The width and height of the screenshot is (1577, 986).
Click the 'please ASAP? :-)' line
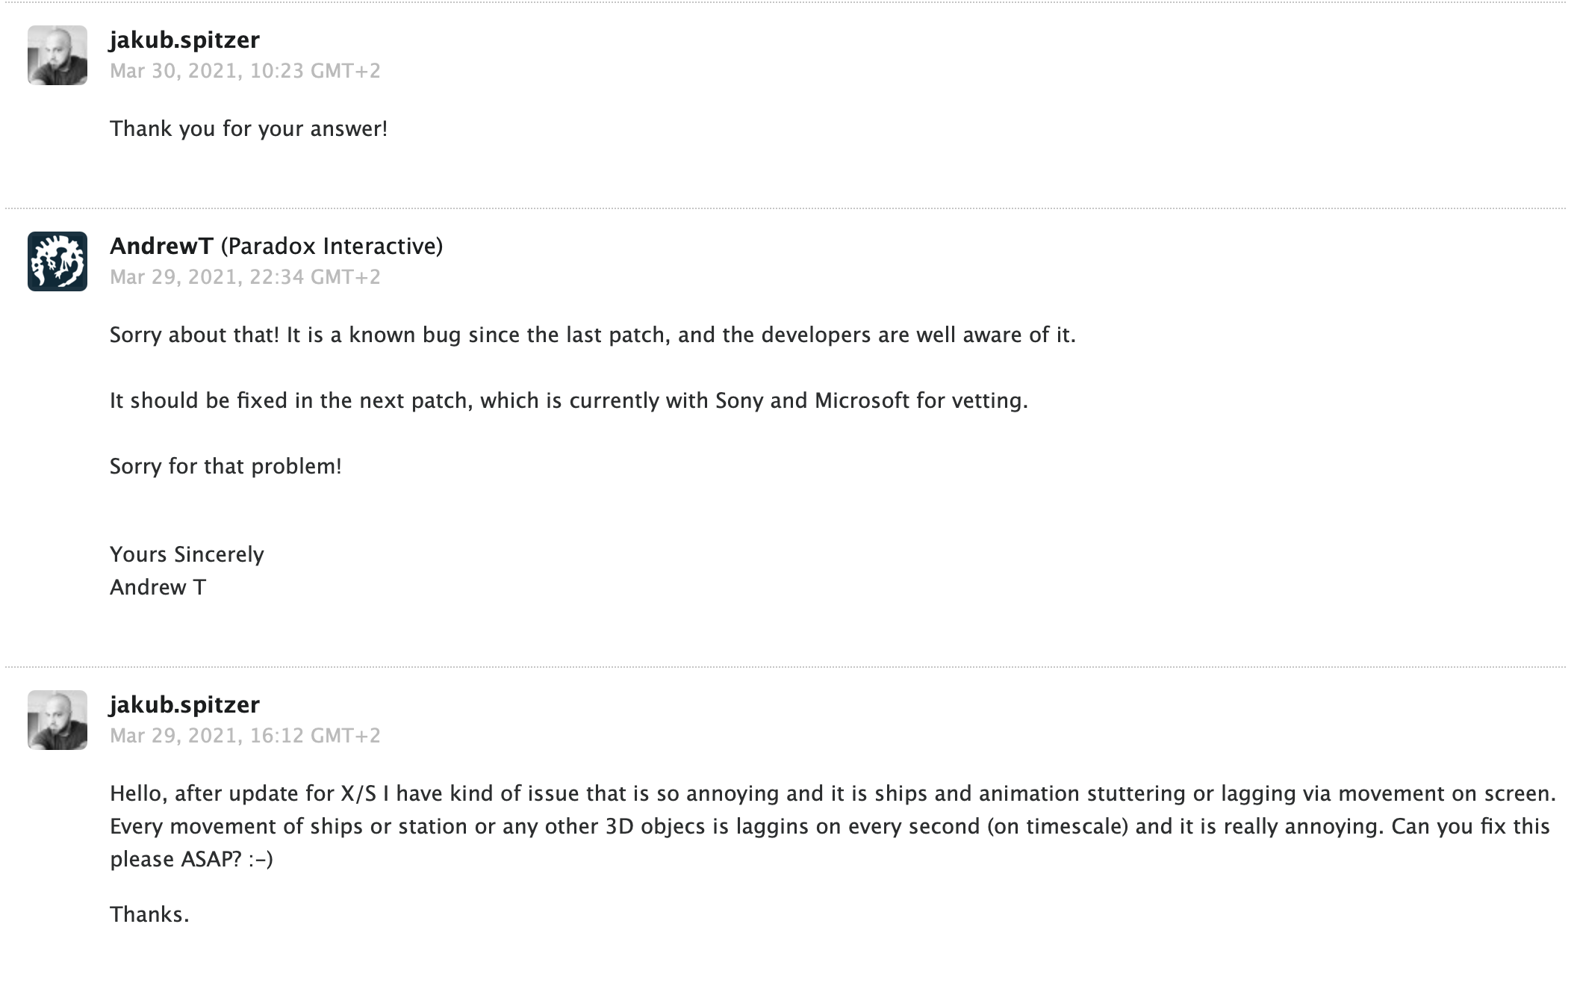[x=191, y=859]
